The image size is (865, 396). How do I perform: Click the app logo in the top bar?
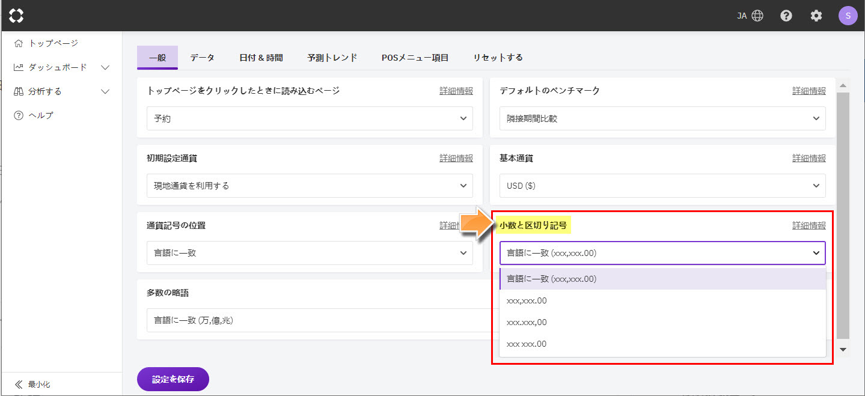click(16, 16)
